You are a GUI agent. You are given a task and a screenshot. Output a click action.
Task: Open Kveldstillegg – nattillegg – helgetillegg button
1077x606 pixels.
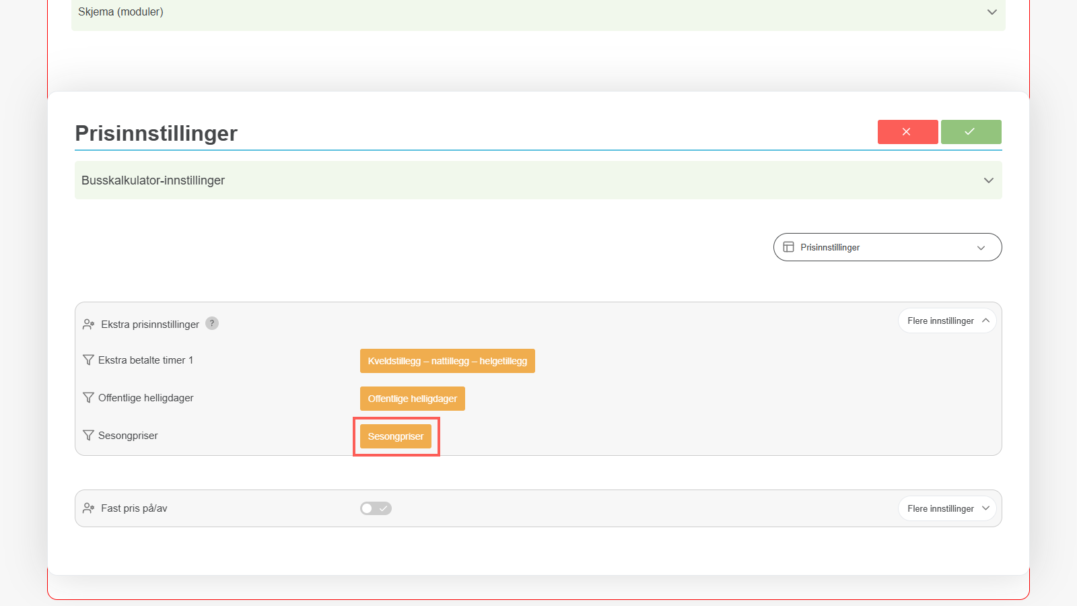tap(448, 361)
